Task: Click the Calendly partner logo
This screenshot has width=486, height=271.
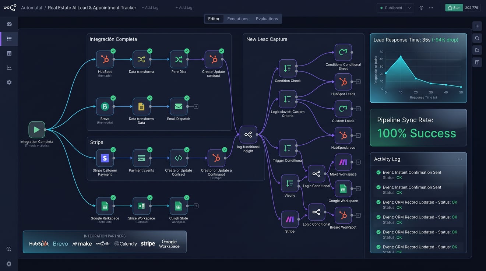Action: click(x=126, y=244)
